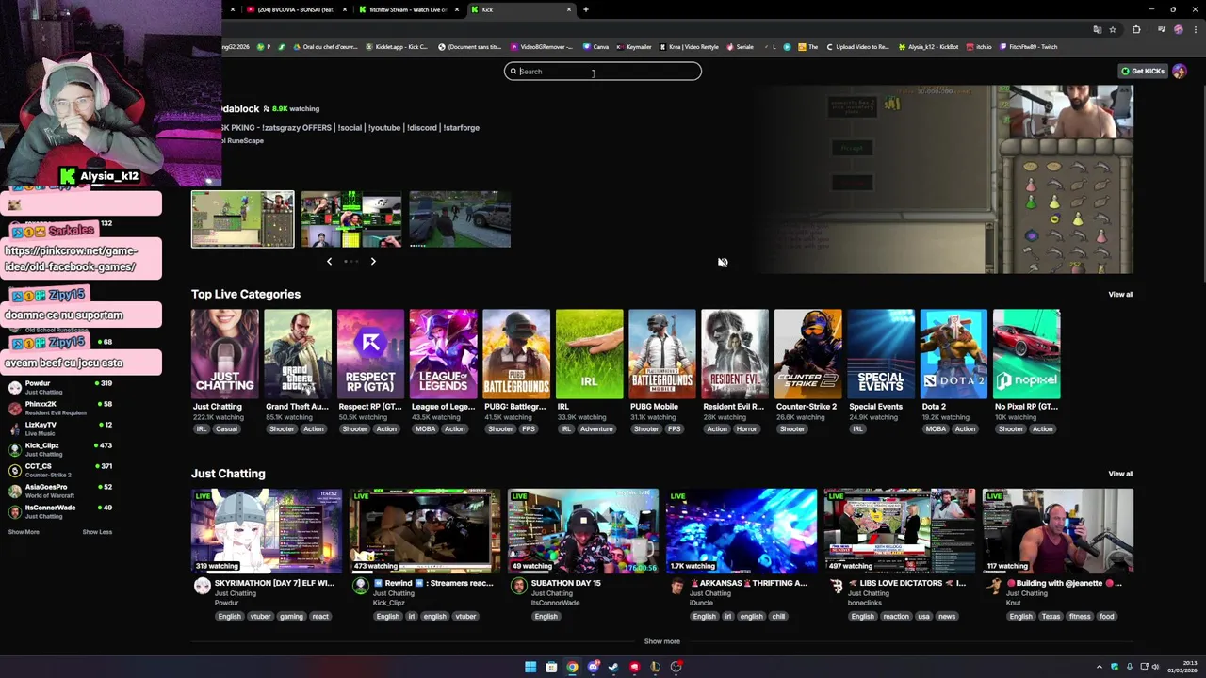Image resolution: width=1206 pixels, height=678 pixels.
Task: Open AsiaGoesPro channel in sidebar
Action: tap(60, 491)
